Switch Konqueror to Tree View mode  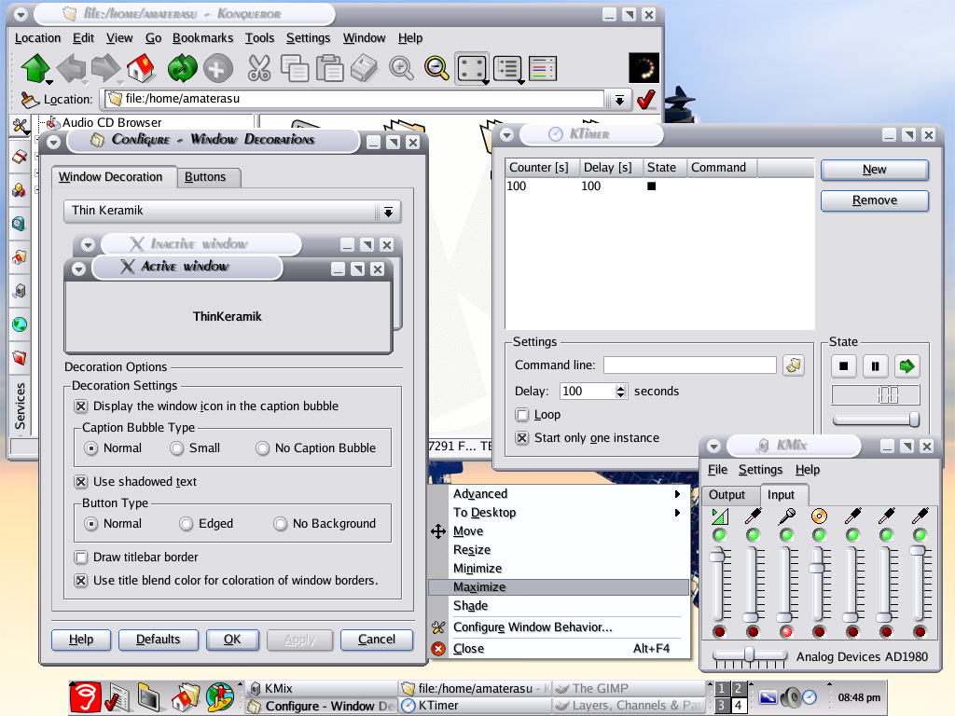pos(506,67)
